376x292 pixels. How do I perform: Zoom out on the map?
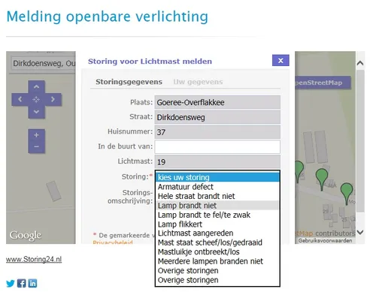[36, 147]
